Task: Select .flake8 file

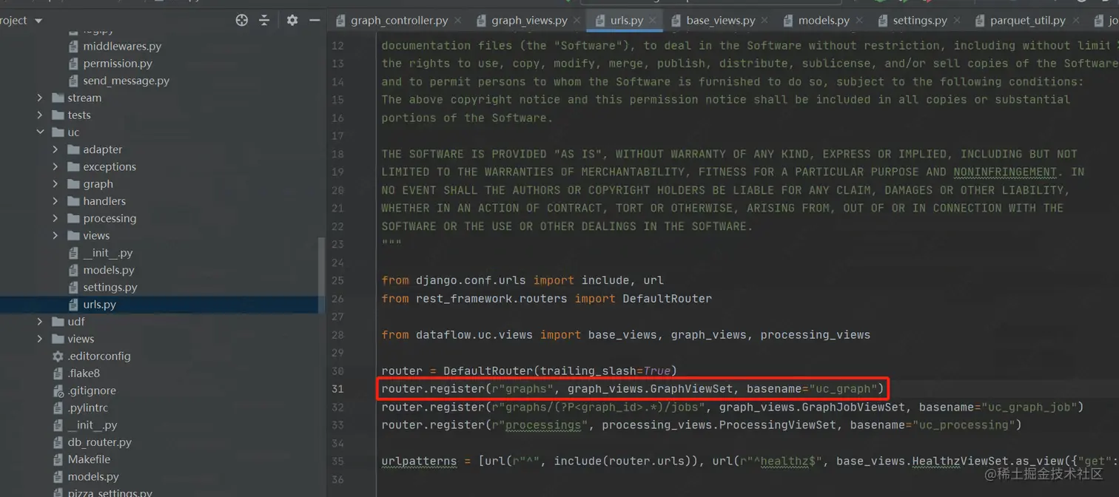Action: click(83, 373)
